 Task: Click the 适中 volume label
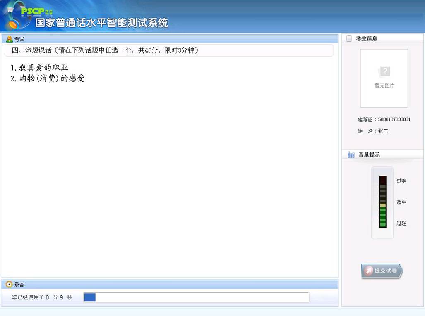pos(401,202)
